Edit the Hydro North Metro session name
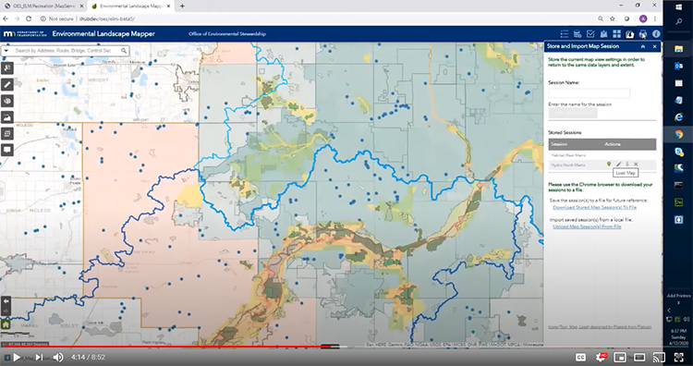The height and width of the screenshot is (366, 693). (618, 165)
